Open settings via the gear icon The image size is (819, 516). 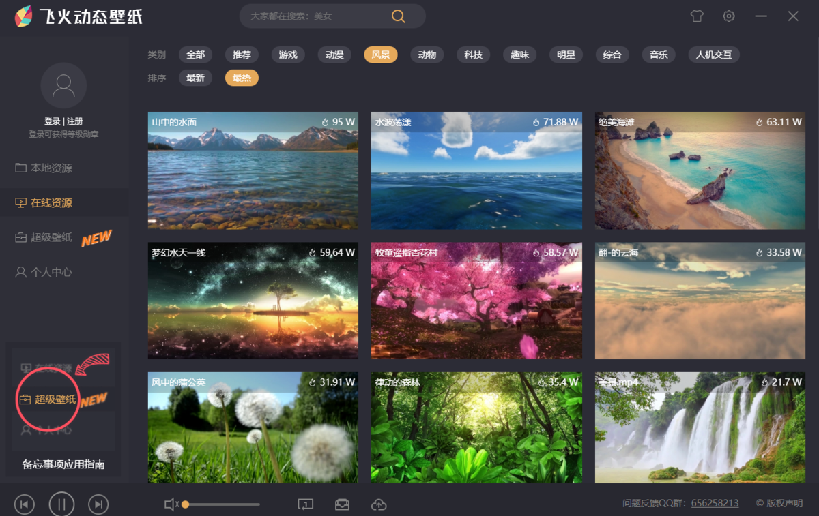(x=729, y=16)
